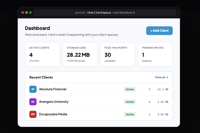Click the 'awaiting' text under Pending Invites
Image resolution: width=200 pixels, height=133 pixels.
tap(147, 61)
